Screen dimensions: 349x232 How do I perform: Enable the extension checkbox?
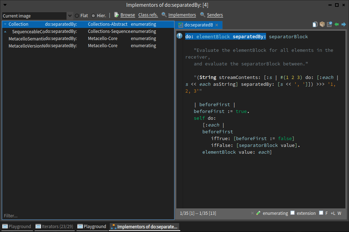pyautogui.click(x=293, y=213)
